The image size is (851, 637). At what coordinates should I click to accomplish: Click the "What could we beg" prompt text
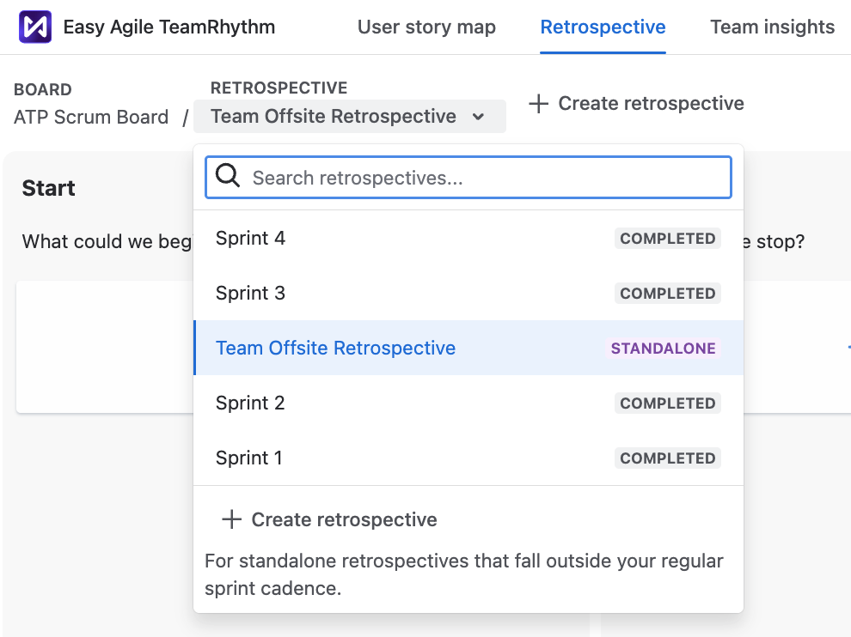tap(107, 241)
